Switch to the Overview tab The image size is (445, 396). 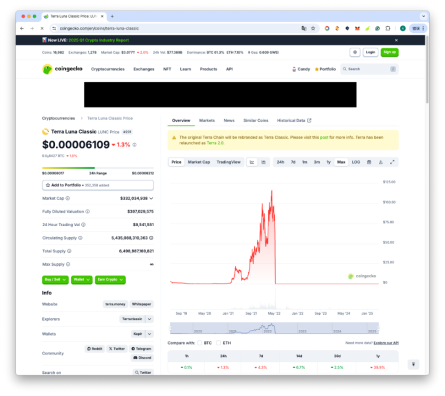click(181, 120)
